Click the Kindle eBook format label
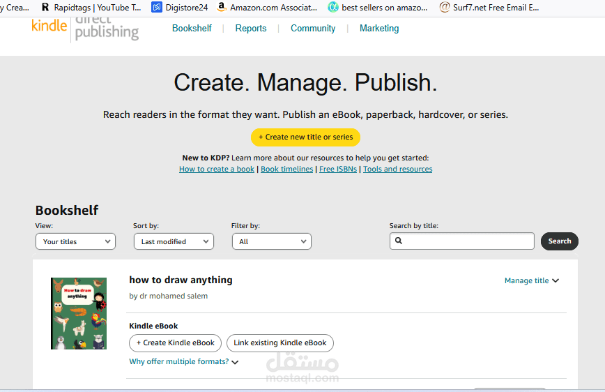The image size is (605, 392). coord(153,326)
